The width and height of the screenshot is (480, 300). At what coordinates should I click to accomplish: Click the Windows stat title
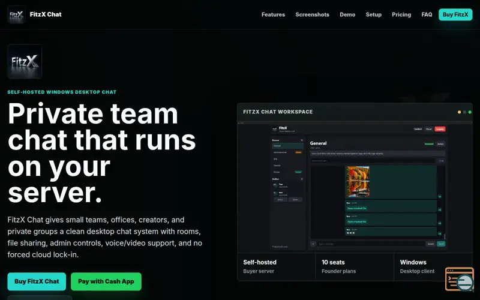coord(413,262)
